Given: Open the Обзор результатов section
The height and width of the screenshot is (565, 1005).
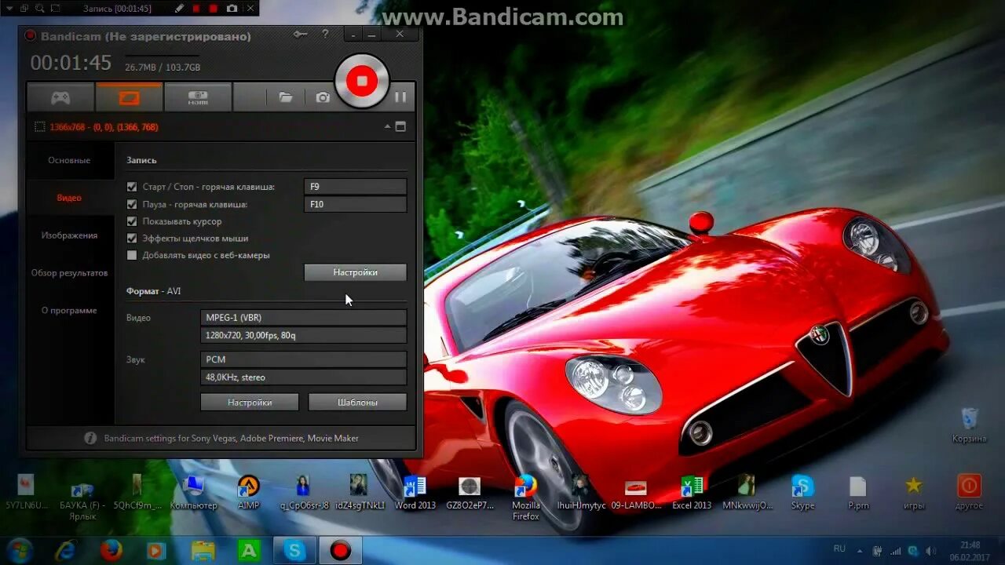Looking at the screenshot, I should point(70,272).
